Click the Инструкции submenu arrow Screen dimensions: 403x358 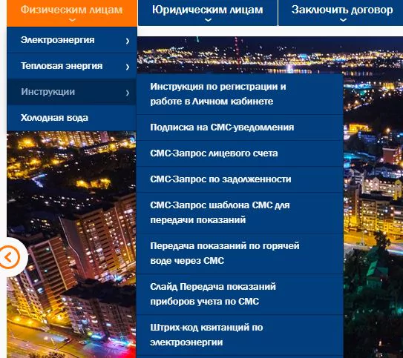coord(128,93)
